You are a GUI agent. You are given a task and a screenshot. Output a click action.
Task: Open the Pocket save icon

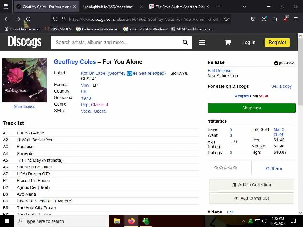pos(253,19)
